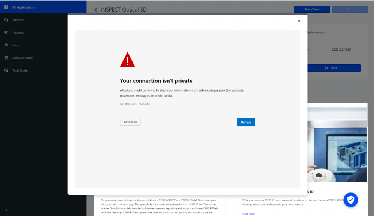Close the dialog with the X button
374x216 pixels.
299,21
